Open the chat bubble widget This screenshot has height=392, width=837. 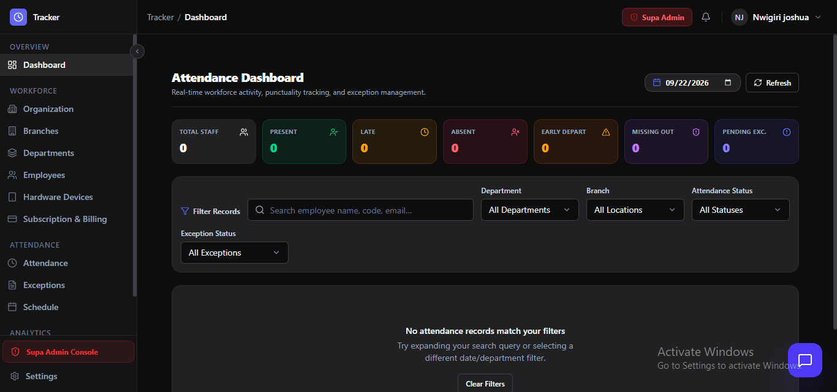click(805, 360)
